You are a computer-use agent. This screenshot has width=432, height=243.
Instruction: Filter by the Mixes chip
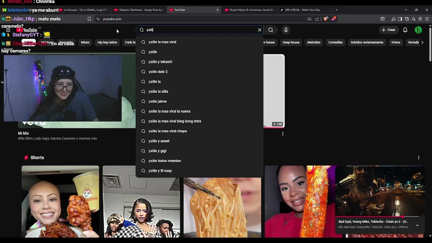85,43
